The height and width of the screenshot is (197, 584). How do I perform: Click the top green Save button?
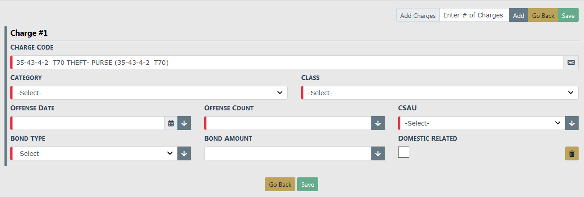[x=568, y=16]
